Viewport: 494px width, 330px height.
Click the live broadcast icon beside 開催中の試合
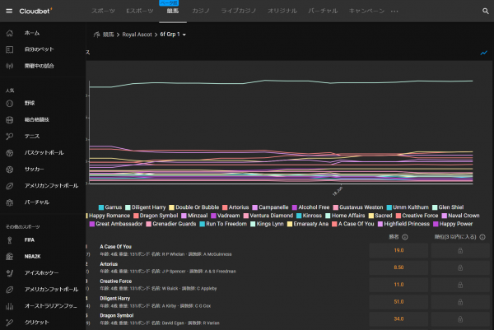point(10,66)
